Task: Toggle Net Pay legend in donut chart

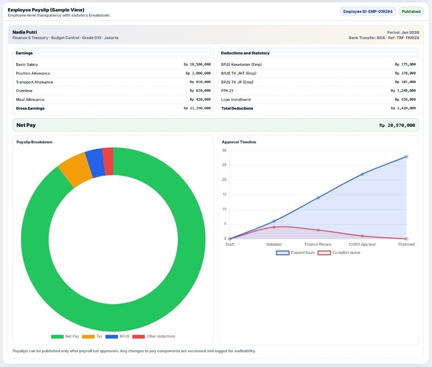Action: tap(65, 336)
